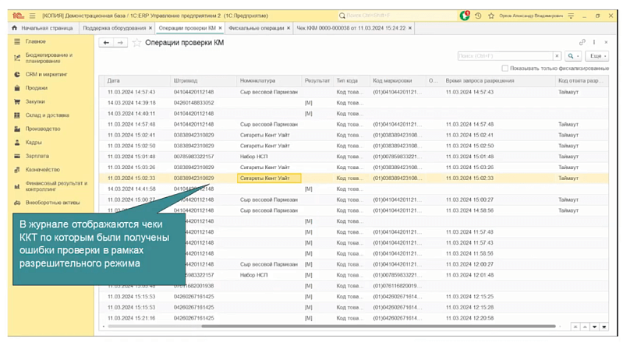Viewport: 623px width, 346px height.
Task: Click the horizontal scrollbar under the table
Action: [x=378, y=327]
